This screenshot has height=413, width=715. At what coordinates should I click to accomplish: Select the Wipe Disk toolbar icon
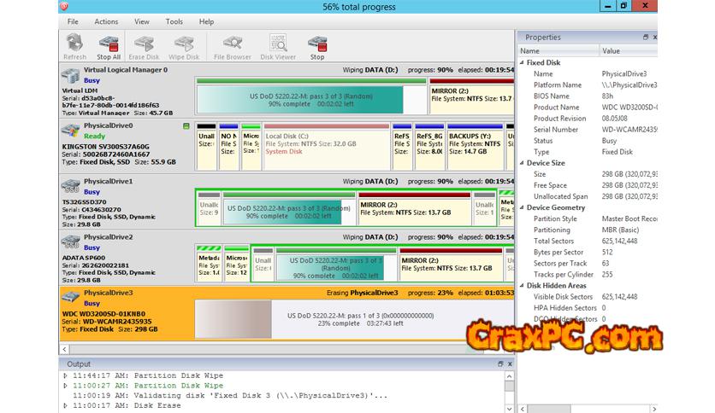pos(185,44)
